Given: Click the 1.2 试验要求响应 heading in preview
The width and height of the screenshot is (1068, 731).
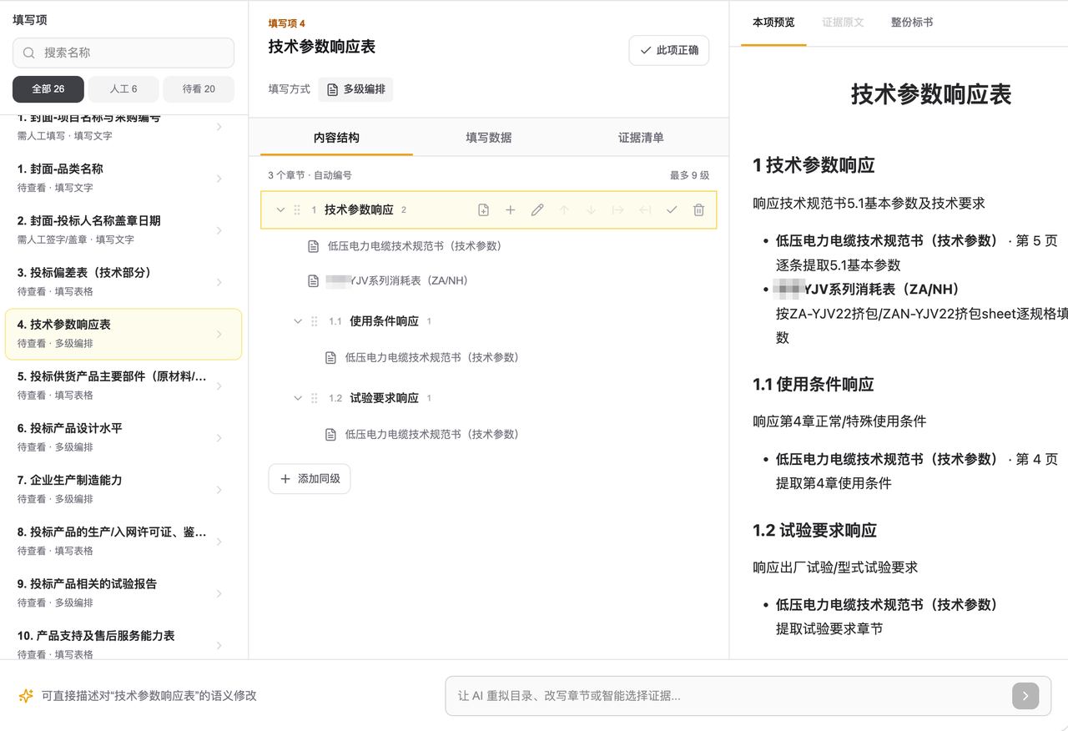Looking at the screenshot, I should (x=814, y=531).
